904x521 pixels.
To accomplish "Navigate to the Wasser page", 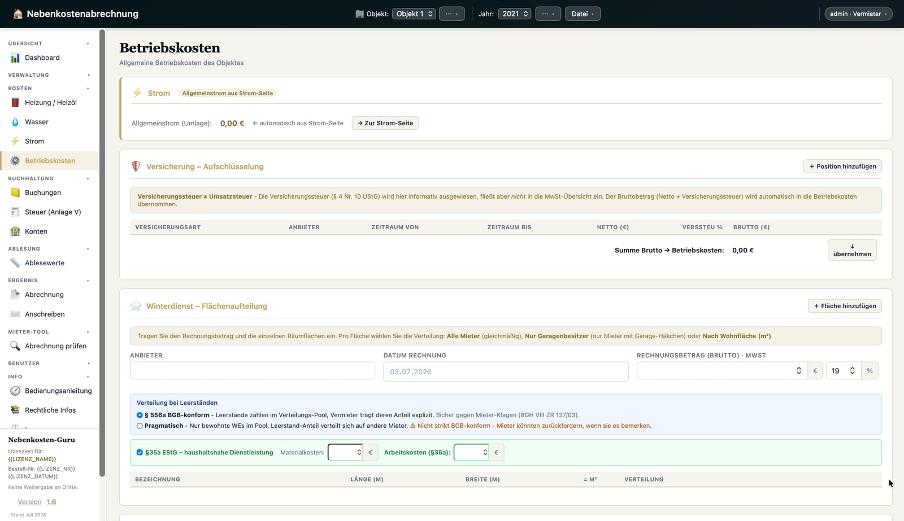I will coord(49,122).
